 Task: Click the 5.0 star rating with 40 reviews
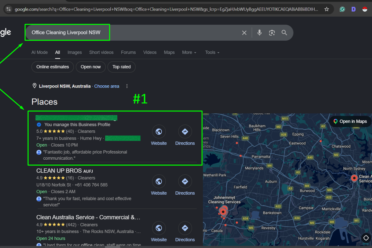click(x=55, y=131)
